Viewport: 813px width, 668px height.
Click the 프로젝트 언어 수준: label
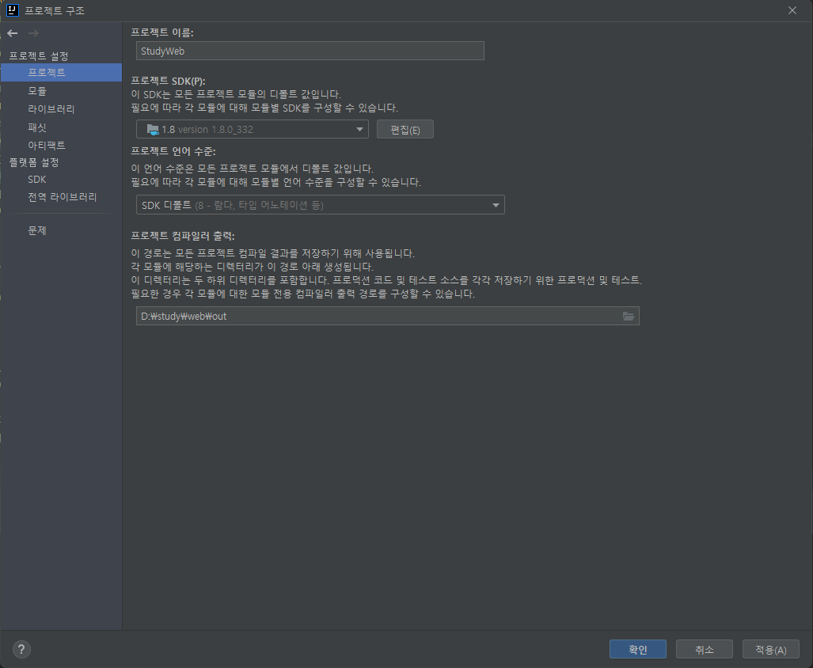pos(173,151)
